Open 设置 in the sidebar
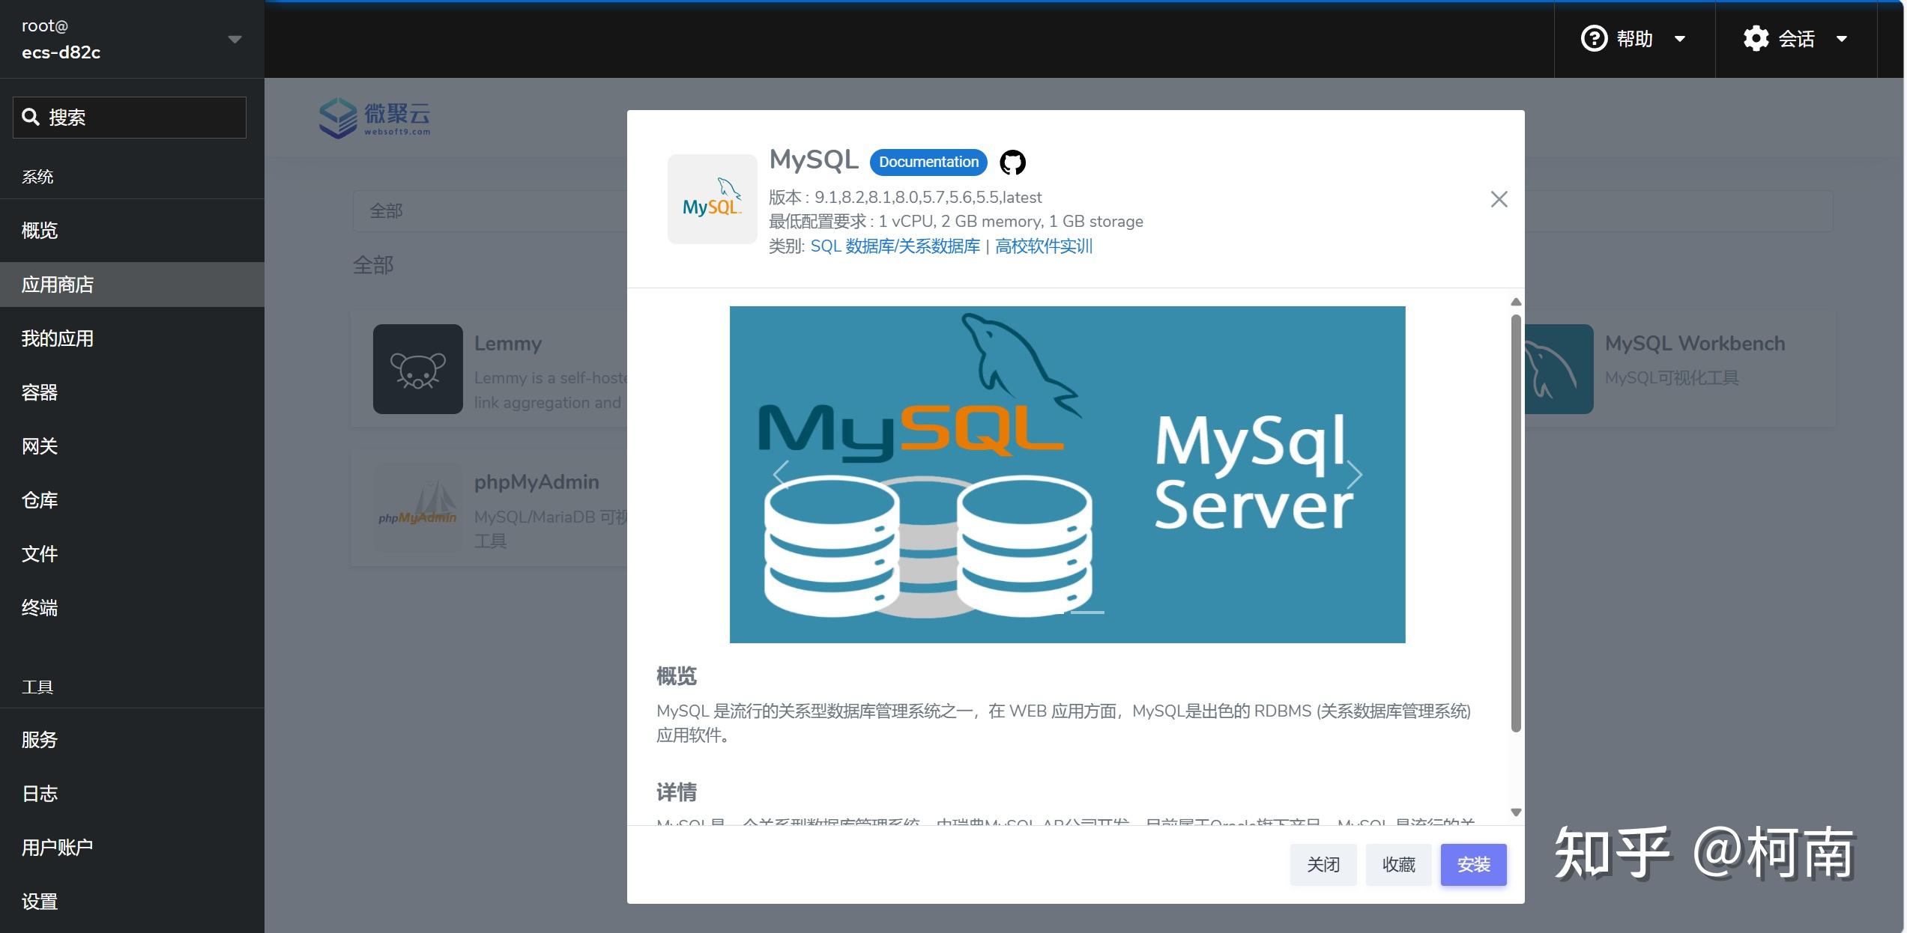Viewport: 1907px width, 933px height. pyautogui.click(x=40, y=902)
